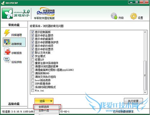Uncheck 显示中的桌面项 checkbox
This screenshot has width=150, height=115.
point(33,39)
